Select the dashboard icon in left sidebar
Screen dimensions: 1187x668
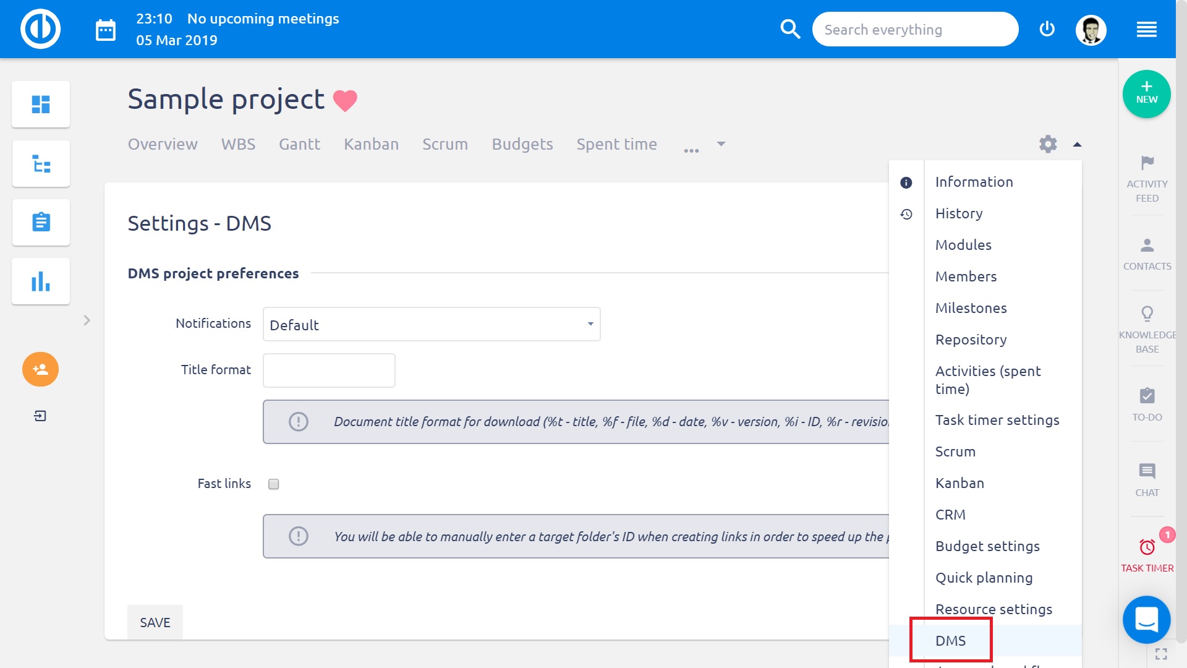41,104
